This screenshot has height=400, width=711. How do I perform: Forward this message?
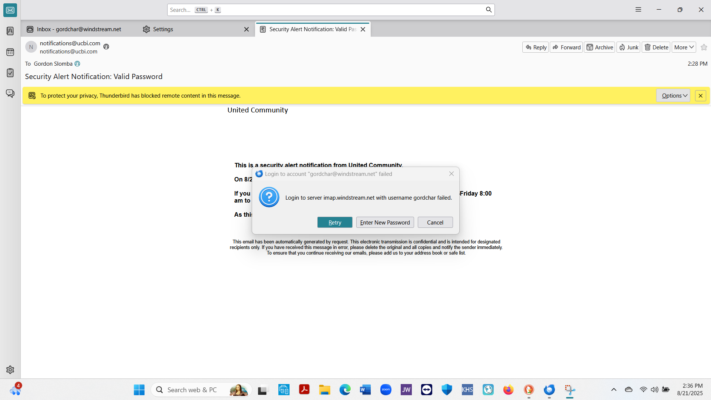click(x=566, y=47)
